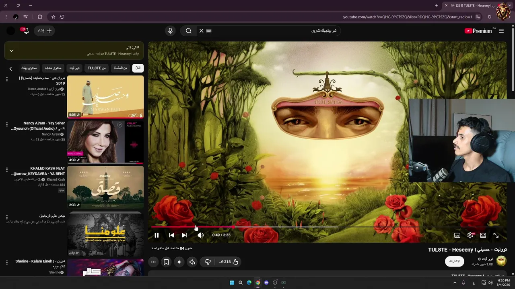
Task: Go to the previous video in the player
Action: 171,235
